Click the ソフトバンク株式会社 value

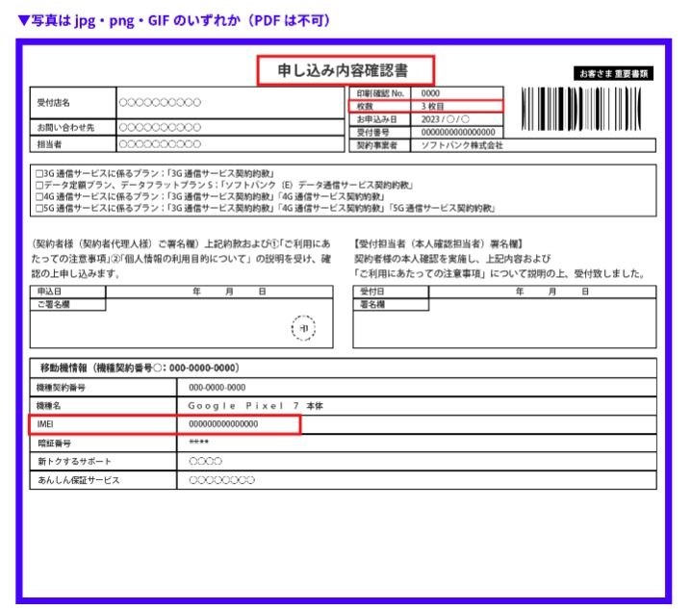(x=462, y=145)
